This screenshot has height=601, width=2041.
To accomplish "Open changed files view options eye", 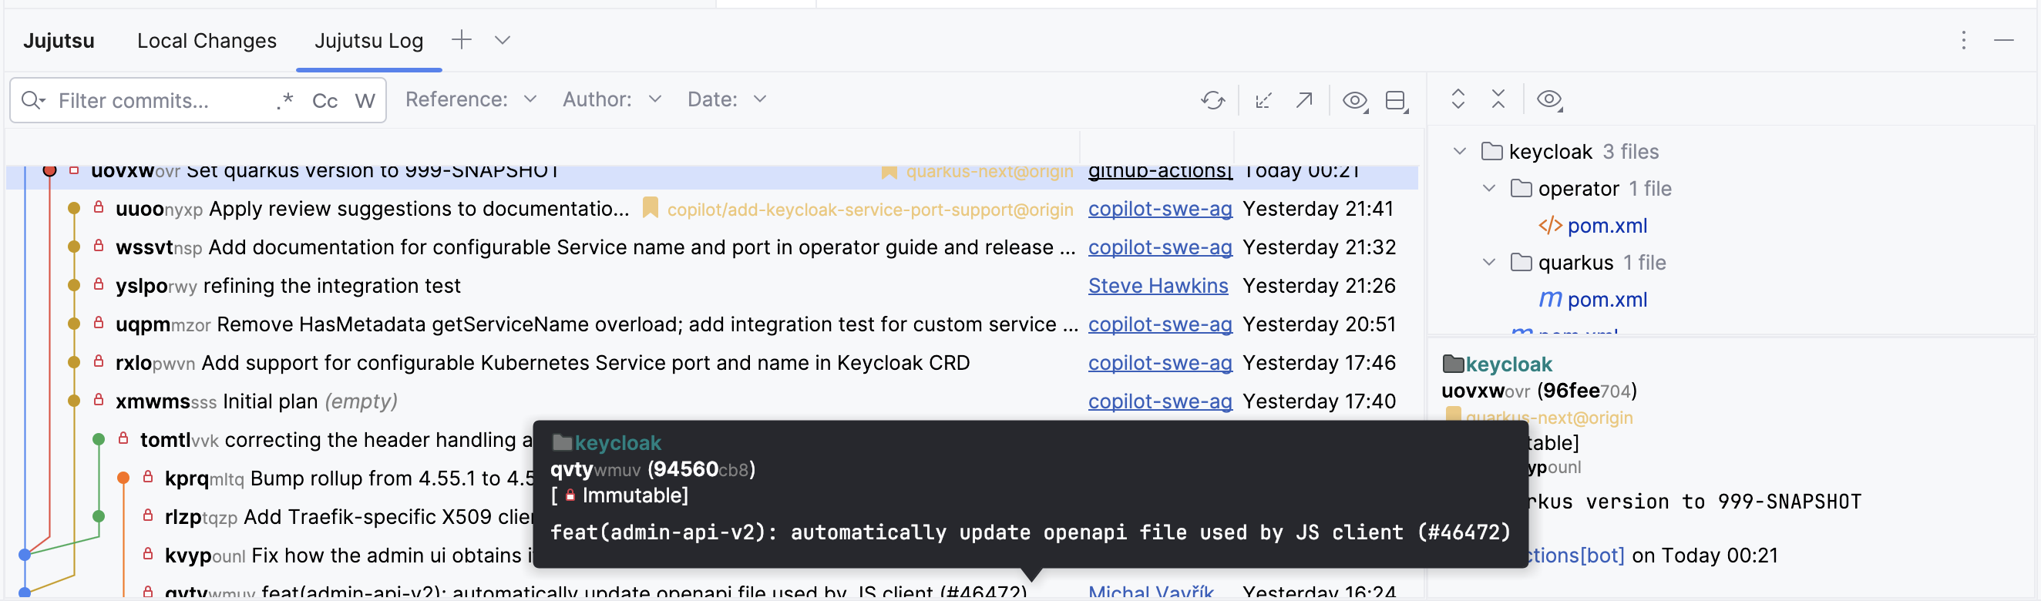I will tap(1550, 99).
